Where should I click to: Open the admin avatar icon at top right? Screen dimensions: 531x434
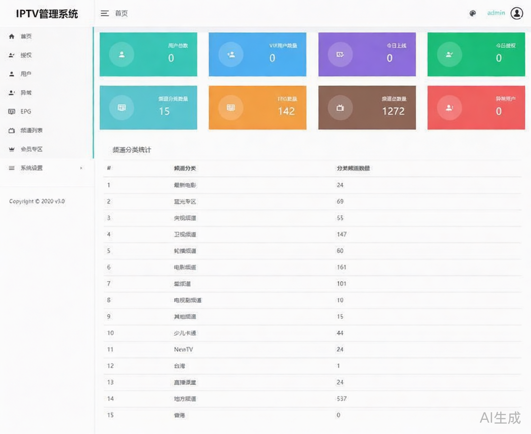(x=516, y=13)
